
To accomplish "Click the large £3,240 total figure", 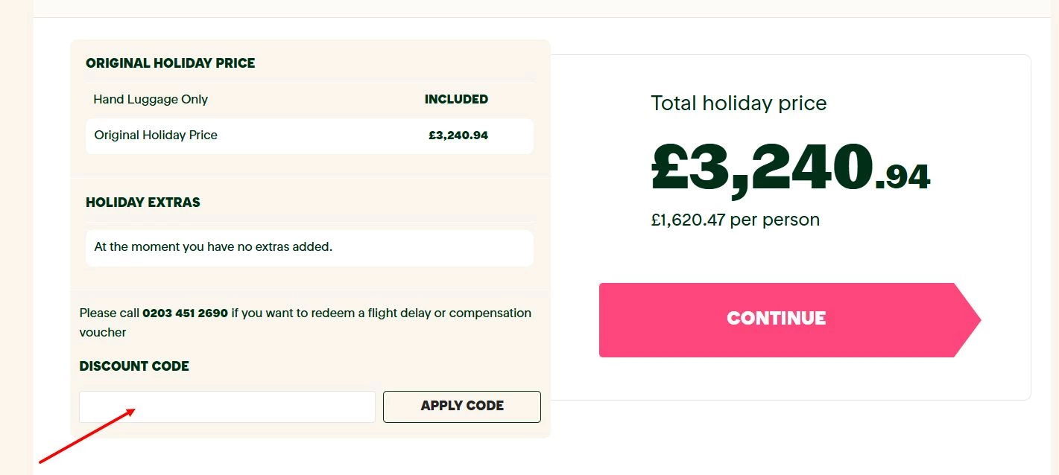I will pyautogui.click(x=762, y=168).
